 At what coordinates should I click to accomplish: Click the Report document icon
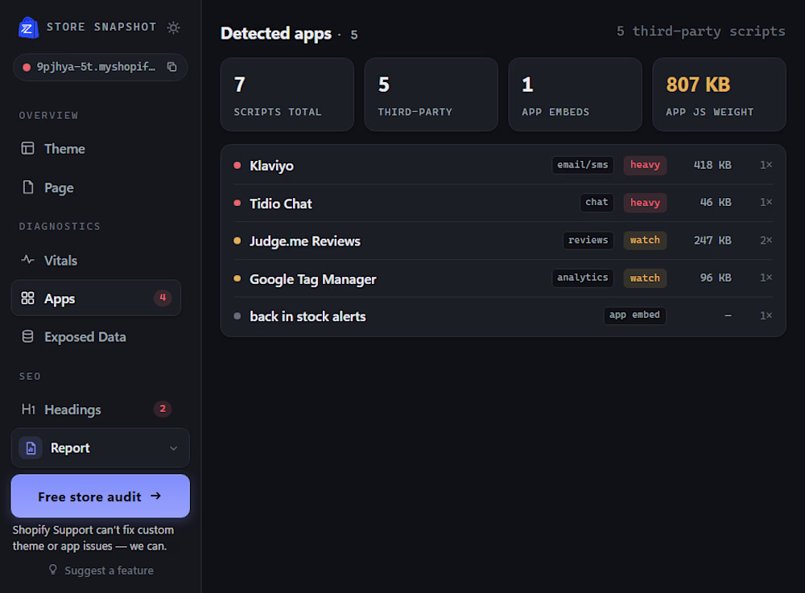click(x=31, y=448)
